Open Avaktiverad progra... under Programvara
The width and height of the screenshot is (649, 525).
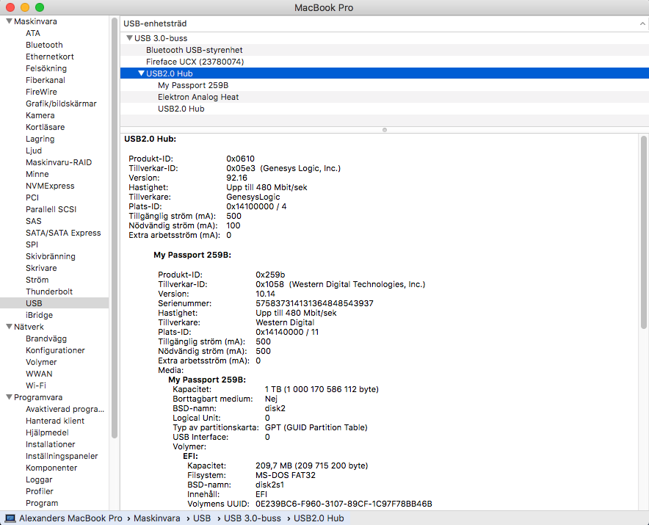(65, 409)
